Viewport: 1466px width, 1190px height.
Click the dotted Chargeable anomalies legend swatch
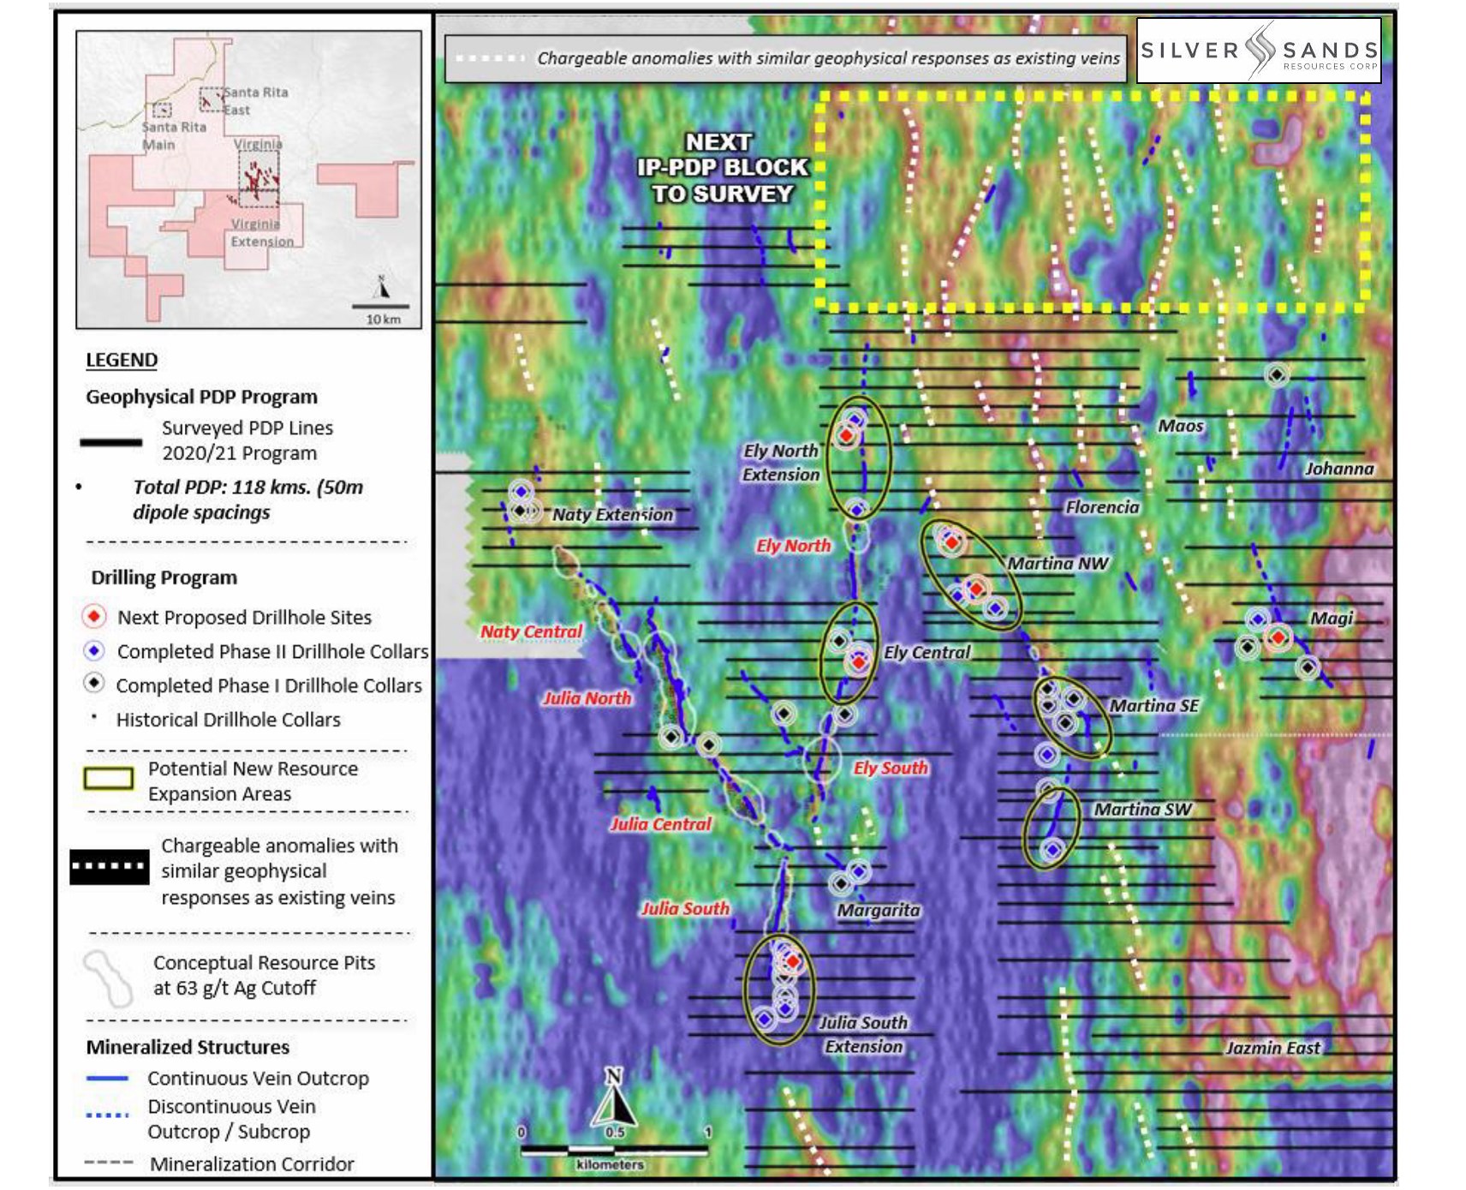[x=109, y=866]
